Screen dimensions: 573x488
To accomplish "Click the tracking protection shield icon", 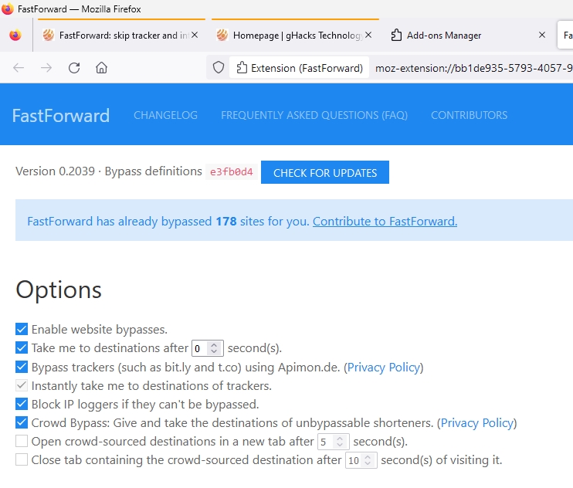I will point(219,68).
